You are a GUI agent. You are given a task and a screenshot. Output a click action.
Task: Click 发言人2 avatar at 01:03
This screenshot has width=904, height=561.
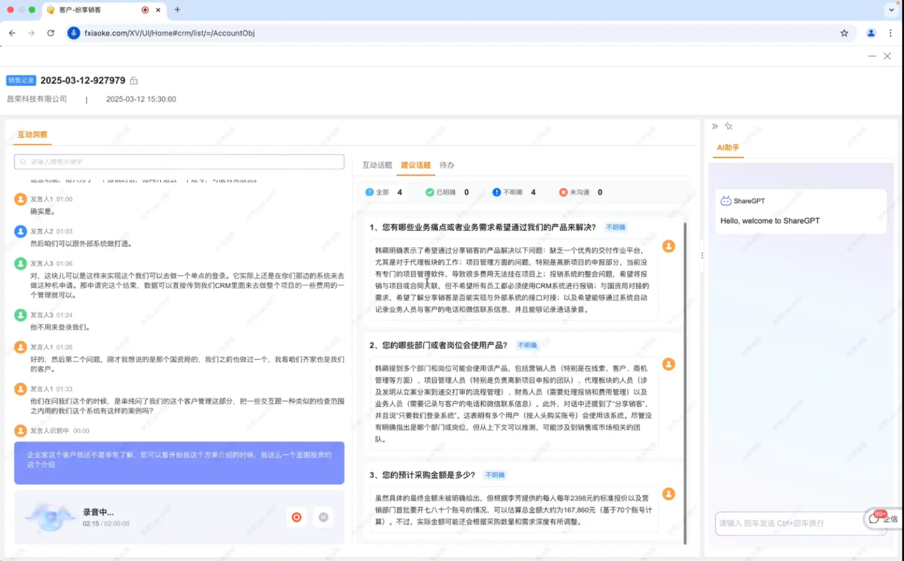coord(20,231)
